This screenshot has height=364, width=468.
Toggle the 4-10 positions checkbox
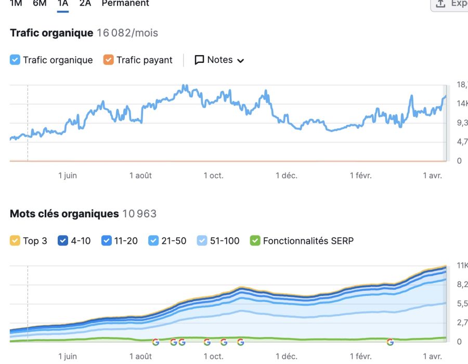pyautogui.click(x=63, y=240)
